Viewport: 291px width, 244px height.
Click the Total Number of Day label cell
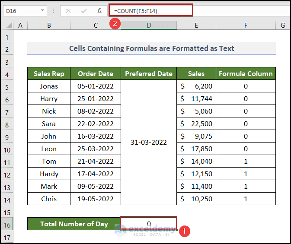click(74, 224)
